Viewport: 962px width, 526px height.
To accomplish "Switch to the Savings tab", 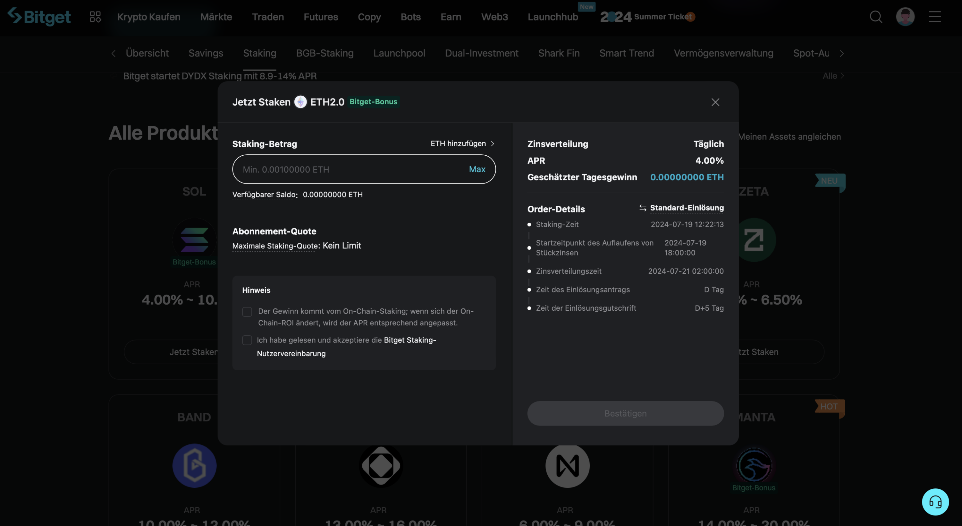I will (x=206, y=53).
